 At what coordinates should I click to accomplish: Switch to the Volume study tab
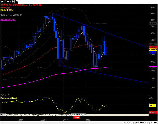click(x=10, y=115)
